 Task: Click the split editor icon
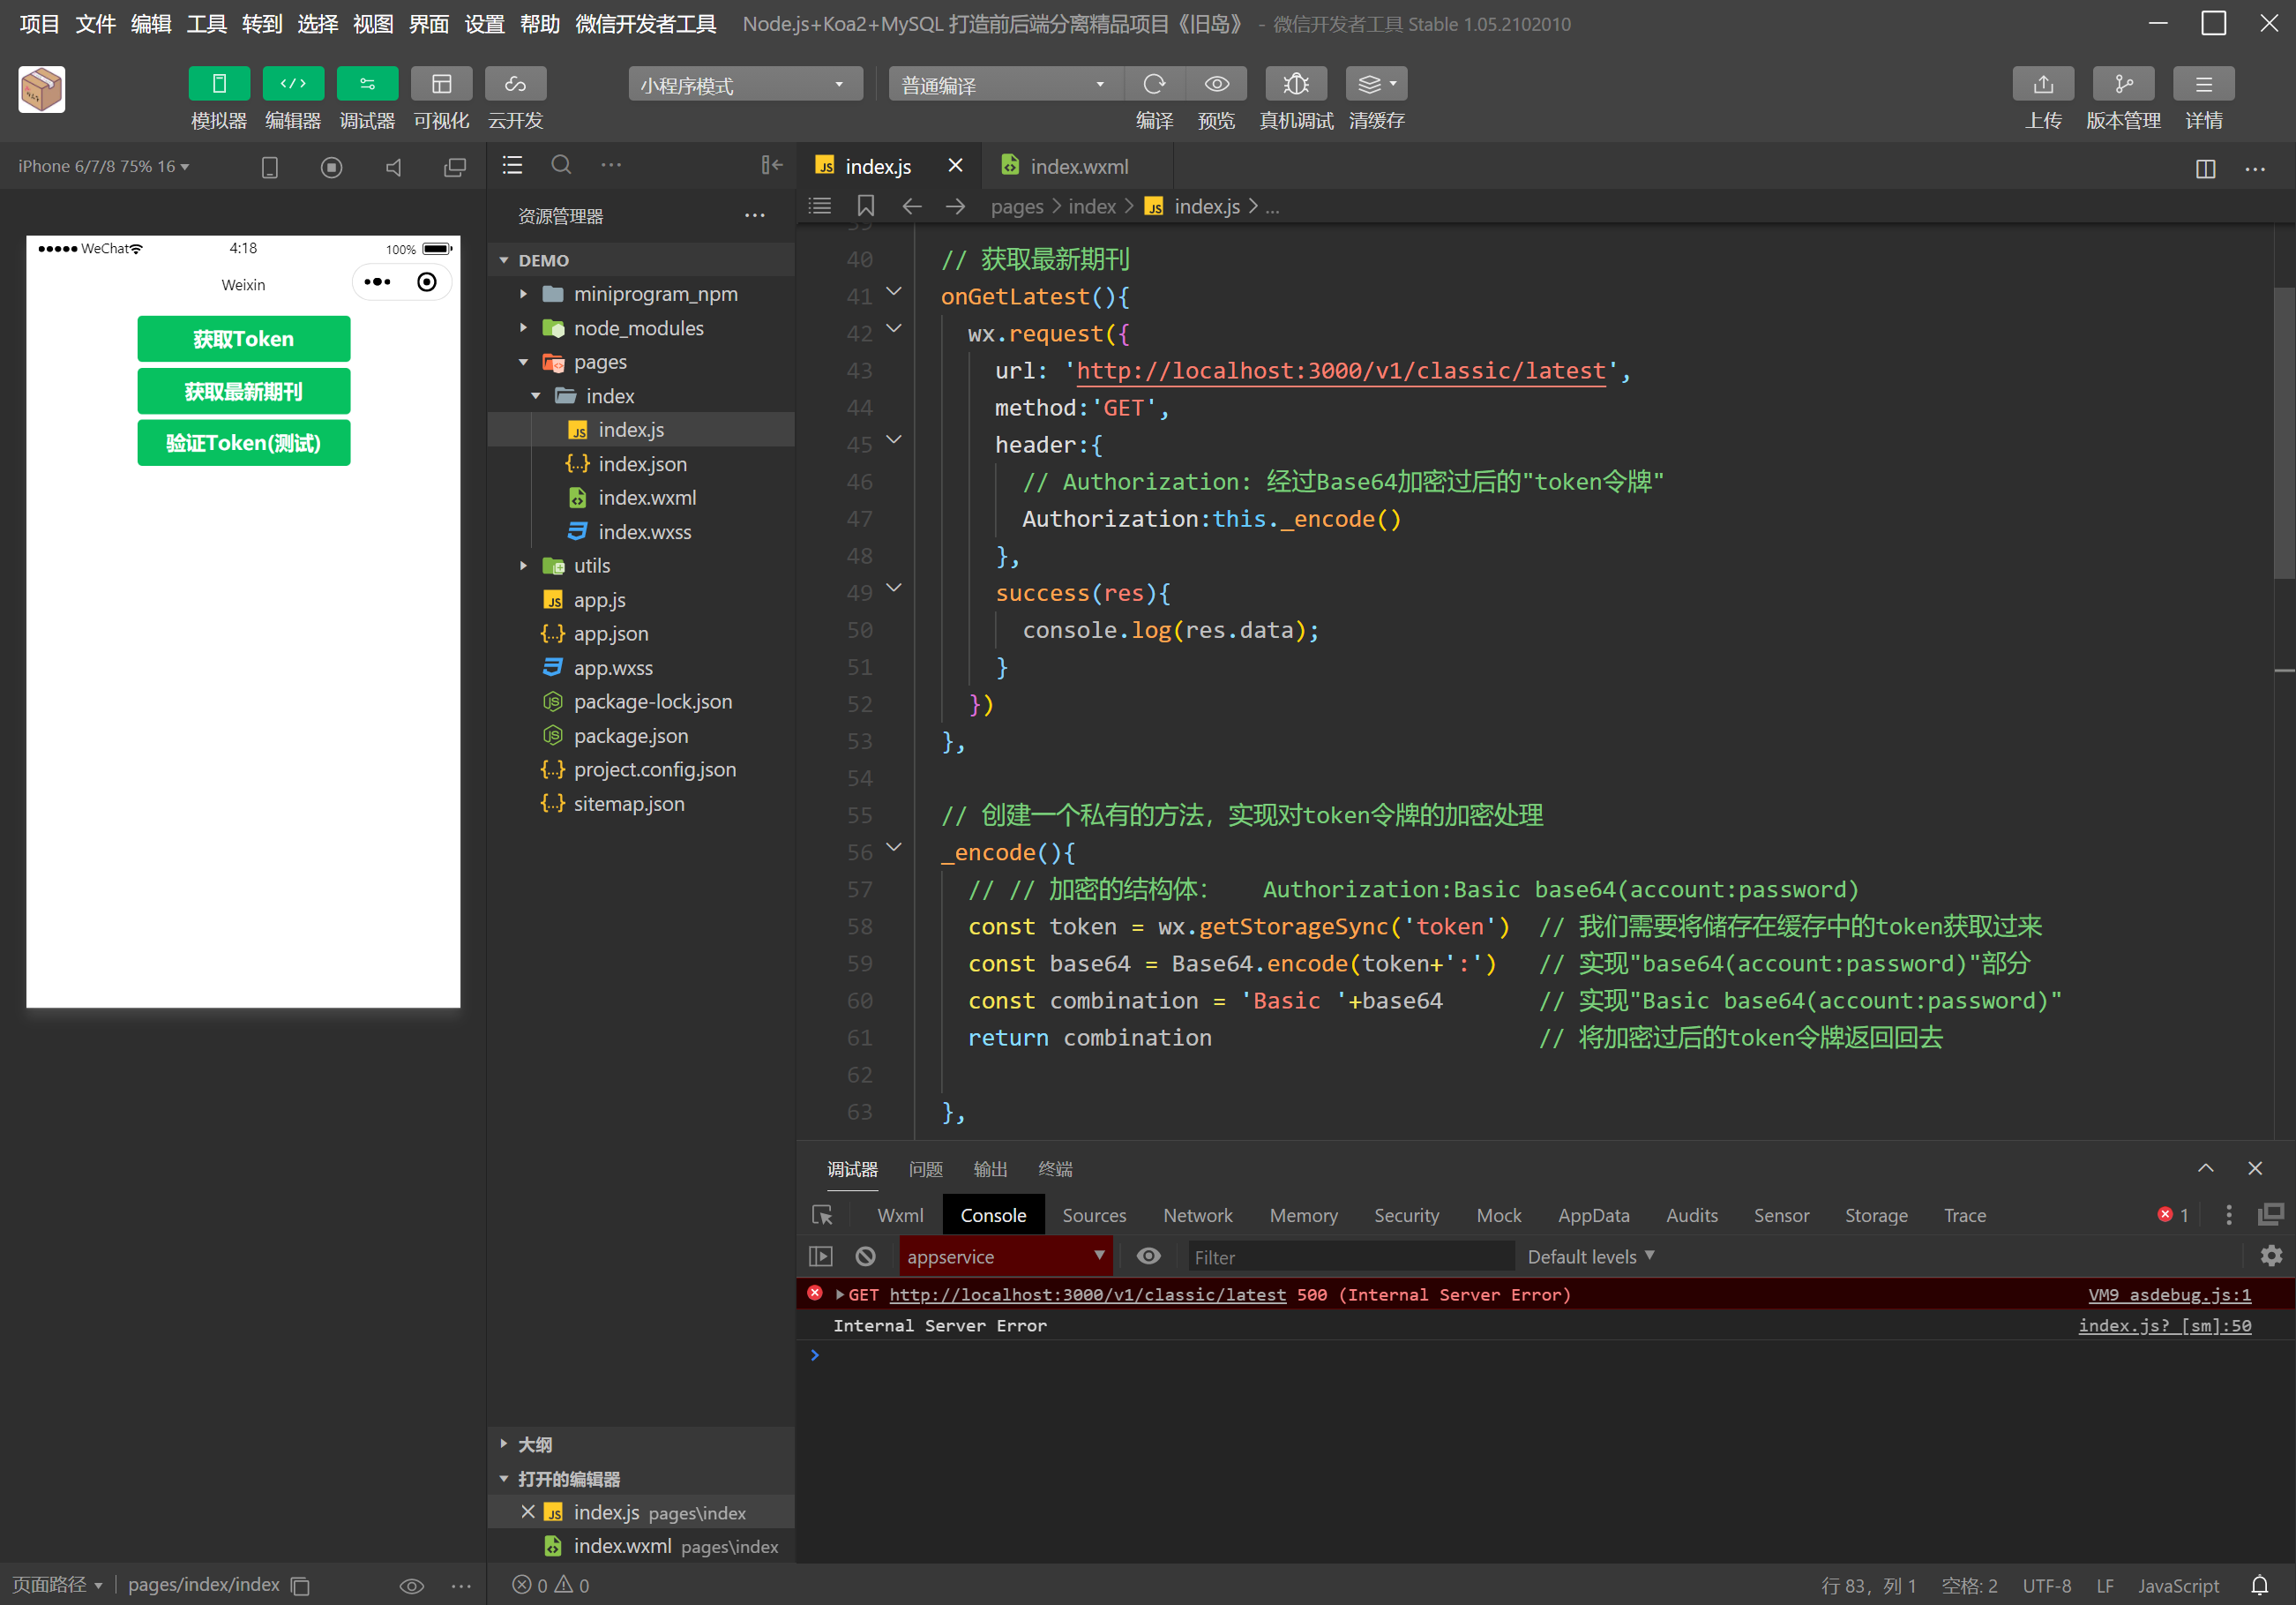(x=2205, y=169)
